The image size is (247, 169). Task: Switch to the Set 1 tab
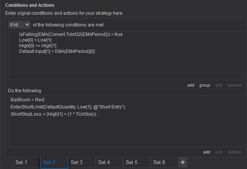click(21, 162)
